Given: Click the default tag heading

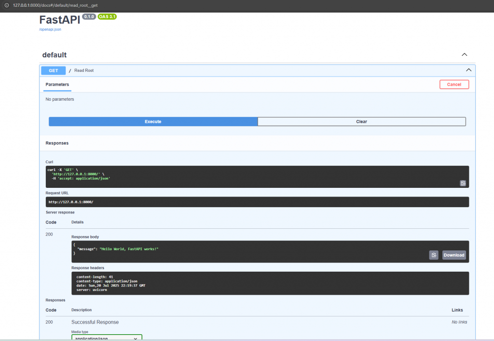Looking at the screenshot, I should pyautogui.click(x=55, y=55).
